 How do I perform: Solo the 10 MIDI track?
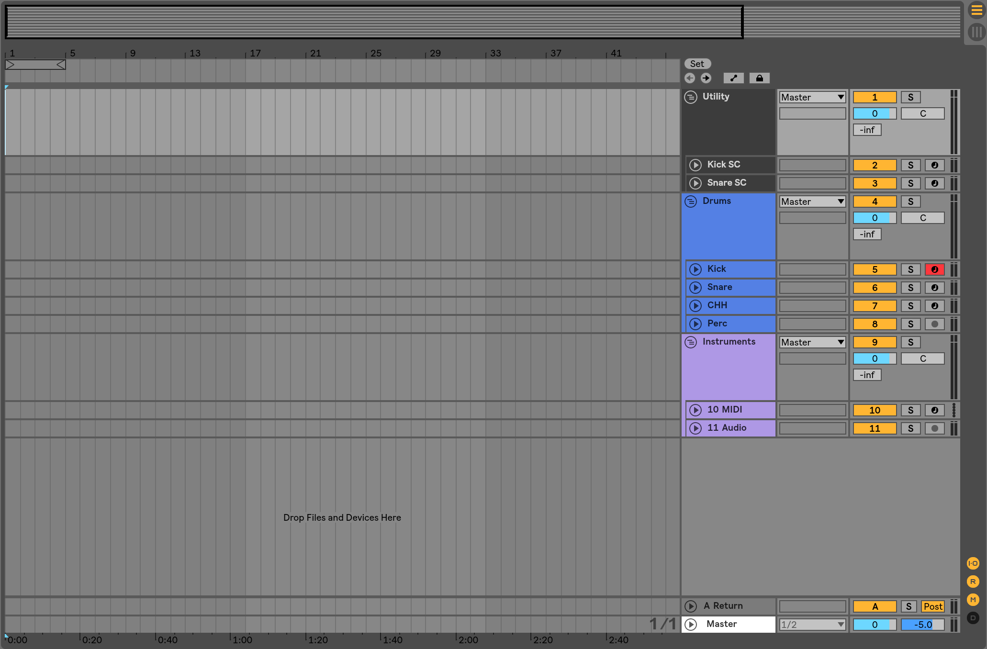[x=911, y=410]
